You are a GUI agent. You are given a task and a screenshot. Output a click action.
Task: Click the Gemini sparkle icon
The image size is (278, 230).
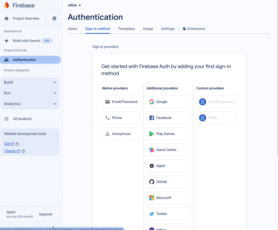7,41
